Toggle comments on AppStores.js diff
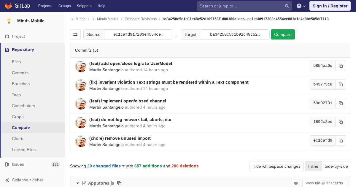 pos(296,183)
